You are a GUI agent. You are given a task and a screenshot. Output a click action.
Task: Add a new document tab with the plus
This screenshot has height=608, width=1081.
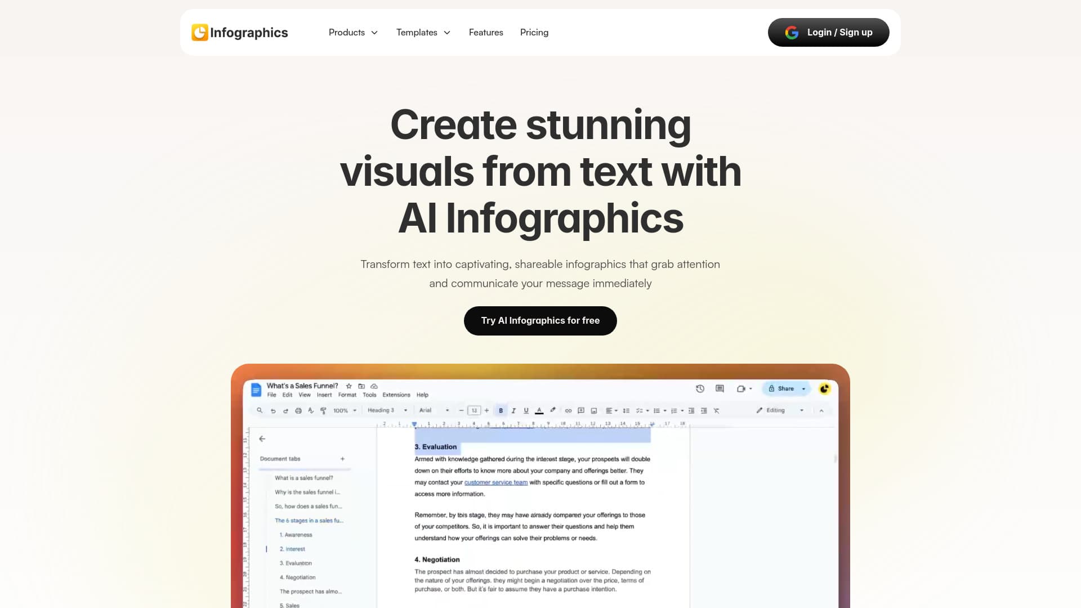[342, 459]
